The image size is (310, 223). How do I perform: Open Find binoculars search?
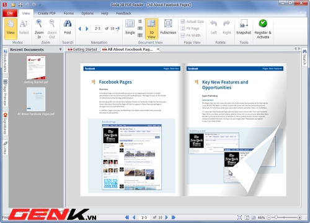tap(68, 27)
